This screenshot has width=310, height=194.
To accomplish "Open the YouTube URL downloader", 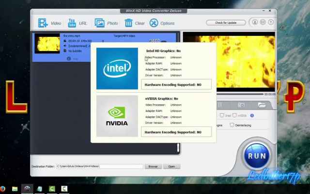I will tap(77, 23).
